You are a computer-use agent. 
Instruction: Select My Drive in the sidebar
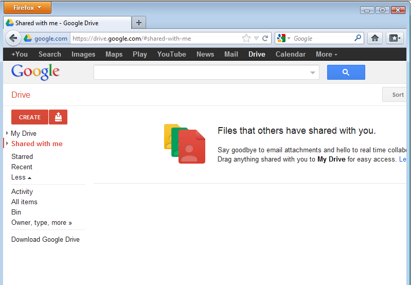24,133
